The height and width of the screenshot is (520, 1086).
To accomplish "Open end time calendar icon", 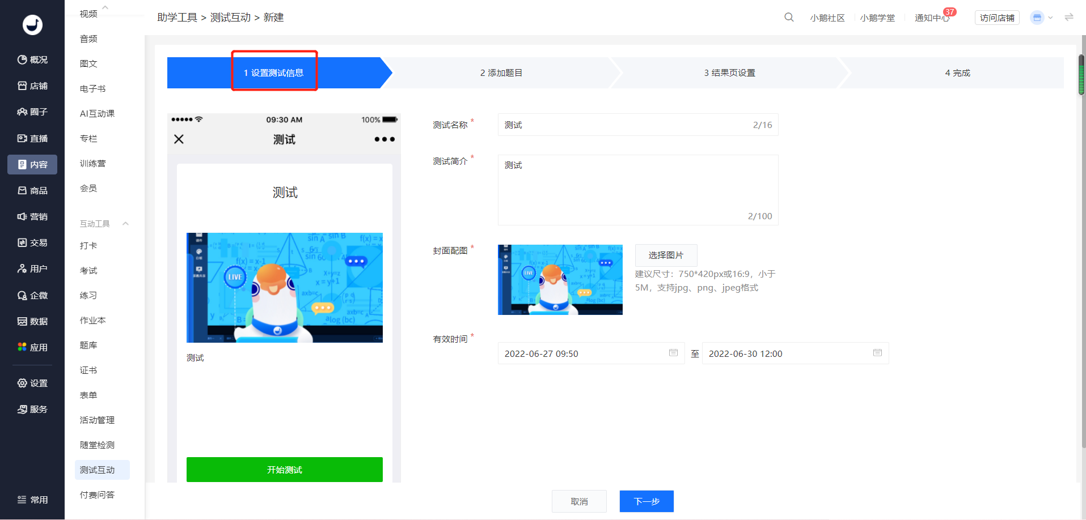I will point(877,353).
